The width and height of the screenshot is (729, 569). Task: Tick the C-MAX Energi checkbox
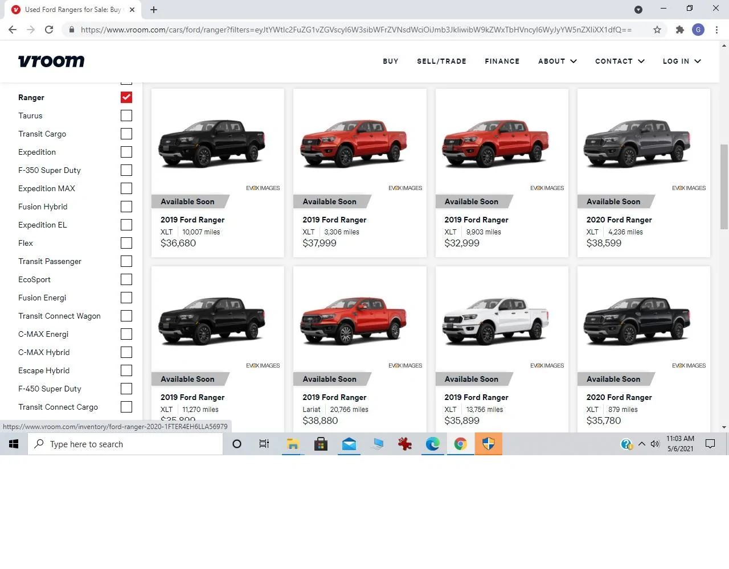126,334
